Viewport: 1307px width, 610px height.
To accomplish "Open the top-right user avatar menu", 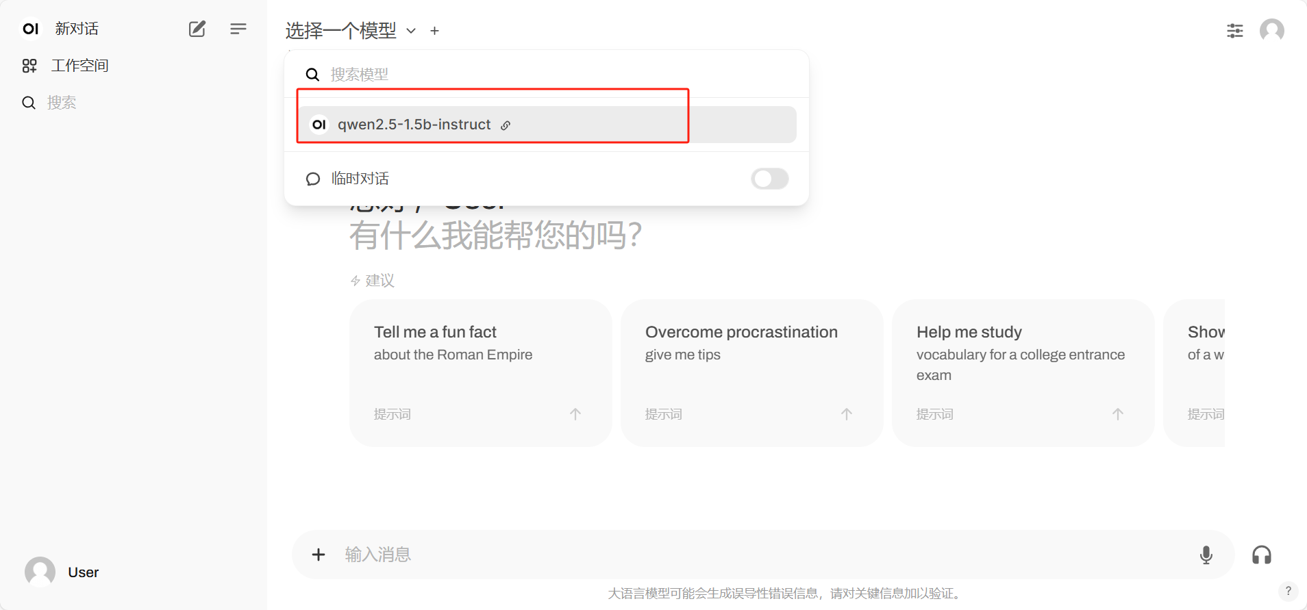I will 1271,31.
